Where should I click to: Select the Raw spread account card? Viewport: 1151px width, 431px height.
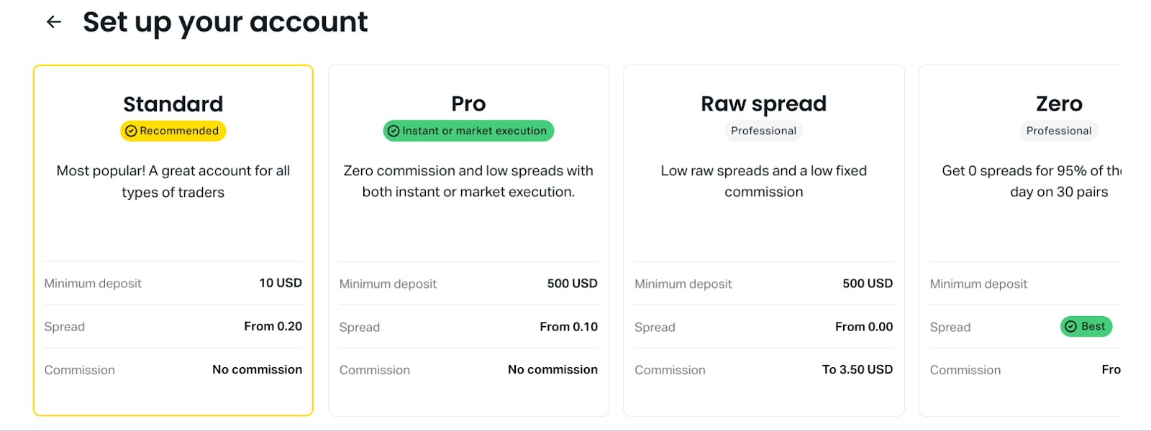pyautogui.click(x=764, y=241)
